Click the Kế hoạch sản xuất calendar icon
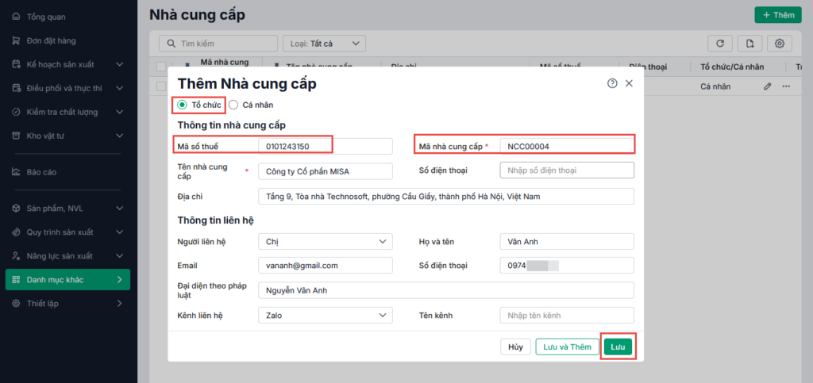 click(x=16, y=65)
